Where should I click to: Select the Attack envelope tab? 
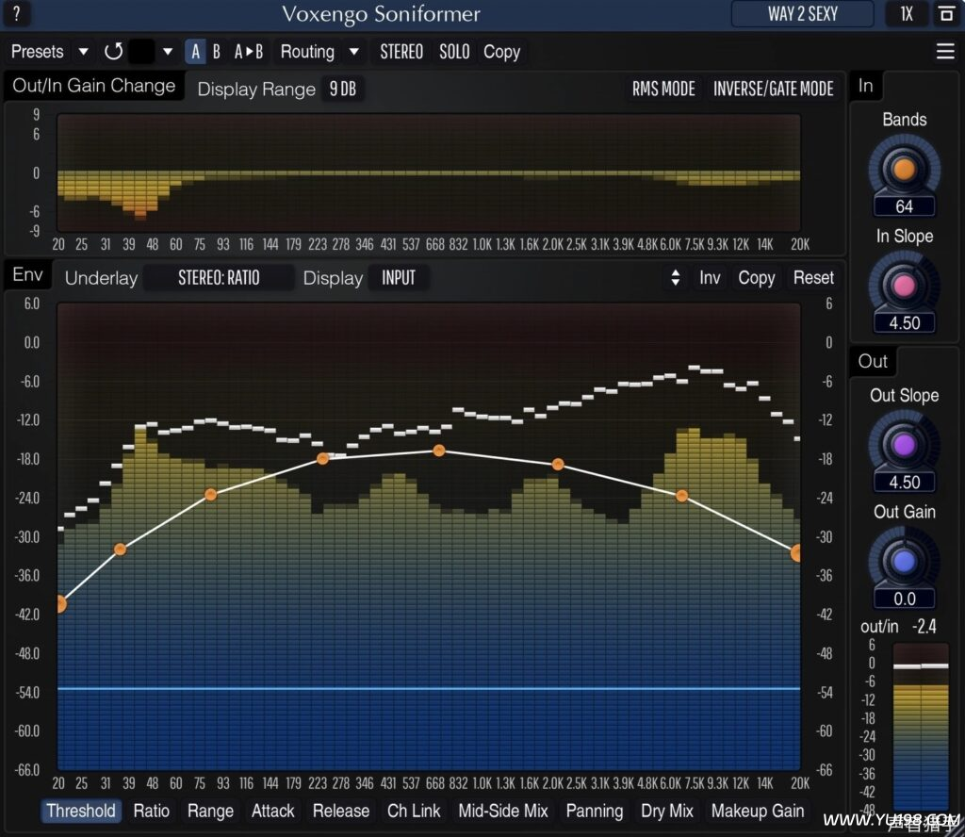coord(272,812)
